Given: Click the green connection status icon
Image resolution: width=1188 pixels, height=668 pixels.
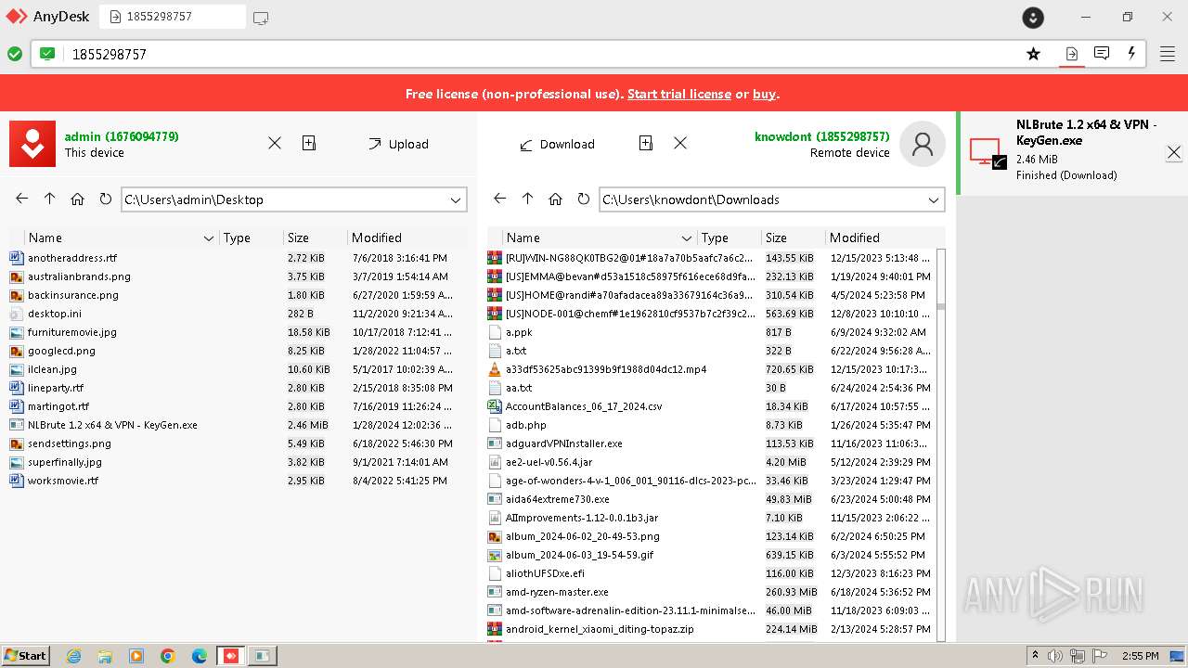Looking at the screenshot, I should pyautogui.click(x=15, y=54).
